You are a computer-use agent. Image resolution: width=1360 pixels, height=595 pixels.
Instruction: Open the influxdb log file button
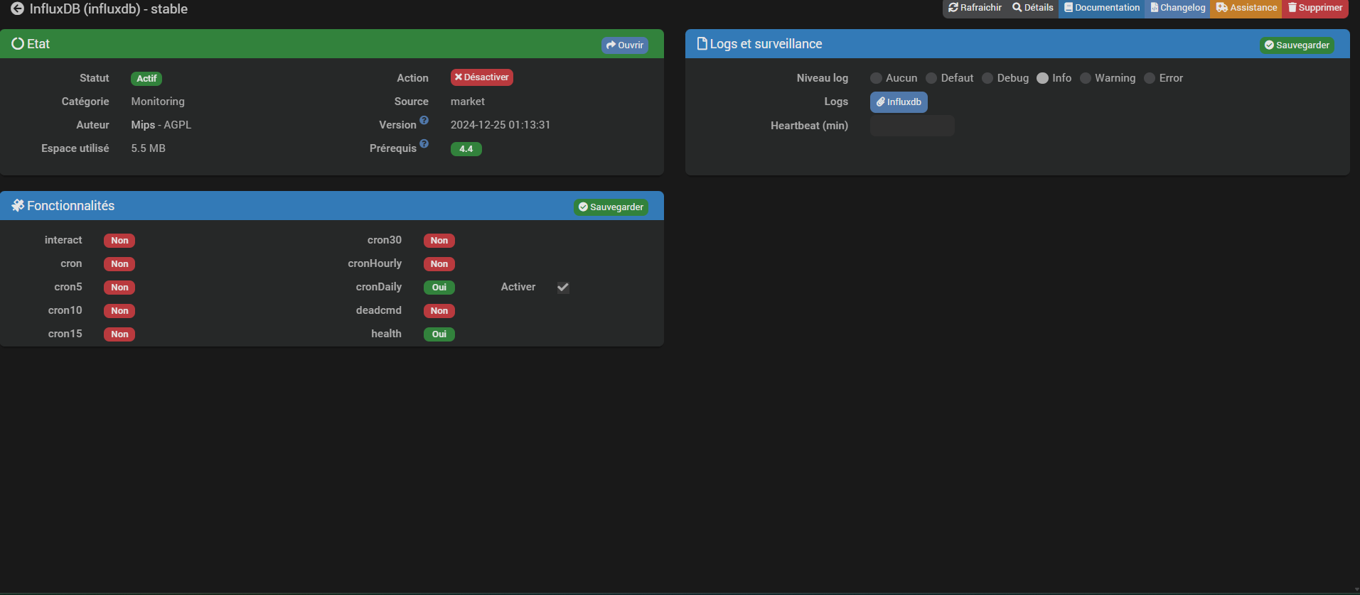(899, 102)
